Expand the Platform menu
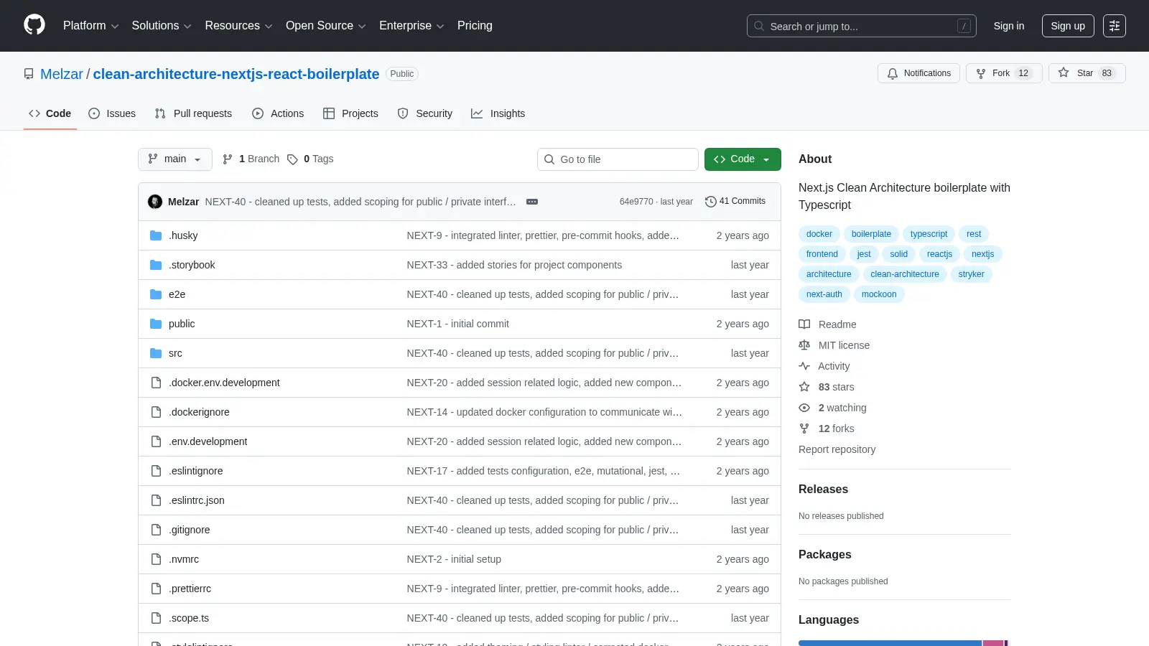This screenshot has width=1149, height=646. [90, 26]
